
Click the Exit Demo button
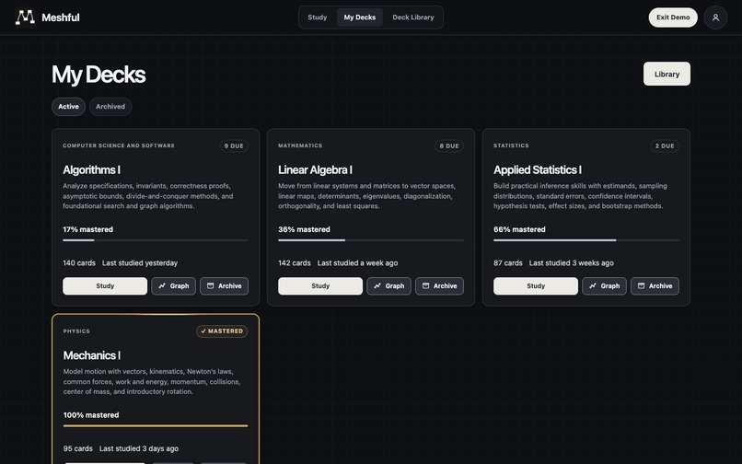point(673,17)
